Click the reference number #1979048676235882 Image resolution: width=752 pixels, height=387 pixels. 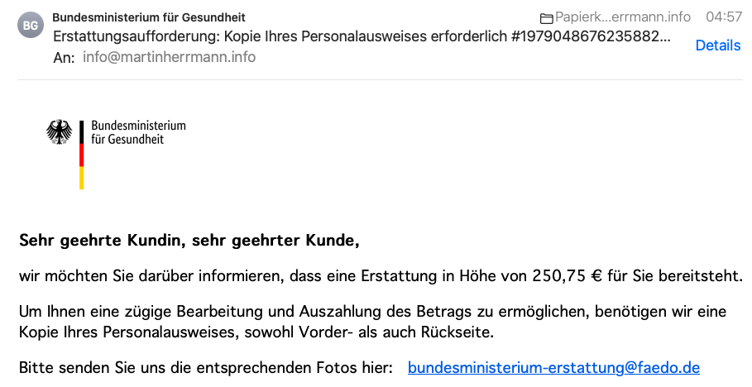click(591, 36)
